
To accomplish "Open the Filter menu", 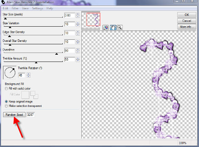I will click(x=15, y=8).
